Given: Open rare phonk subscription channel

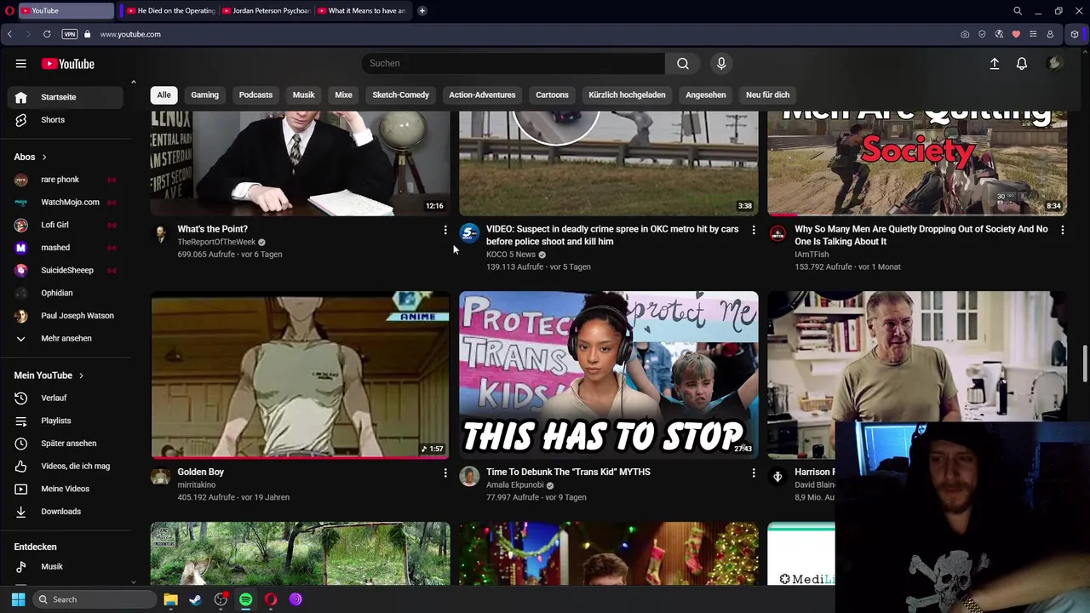Looking at the screenshot, I should [66, 180].
